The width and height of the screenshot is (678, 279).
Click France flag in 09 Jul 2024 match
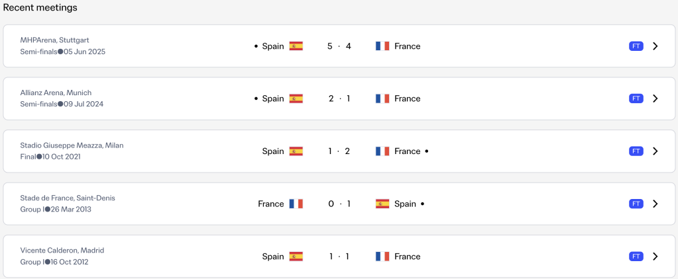coord(382,99)
